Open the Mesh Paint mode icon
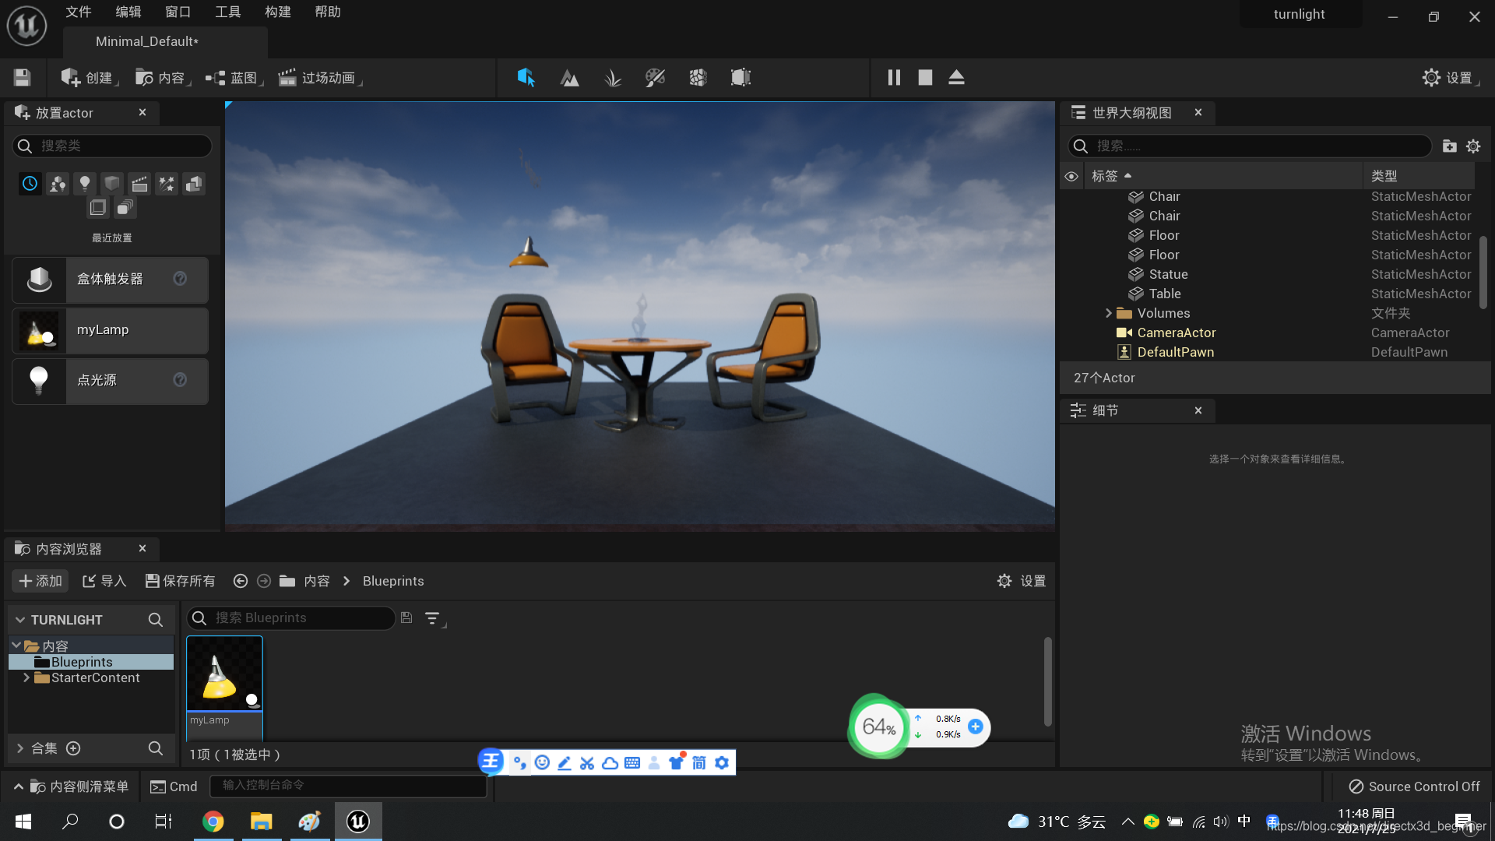This screenshot has width=1495, height=841. [655, 78]
